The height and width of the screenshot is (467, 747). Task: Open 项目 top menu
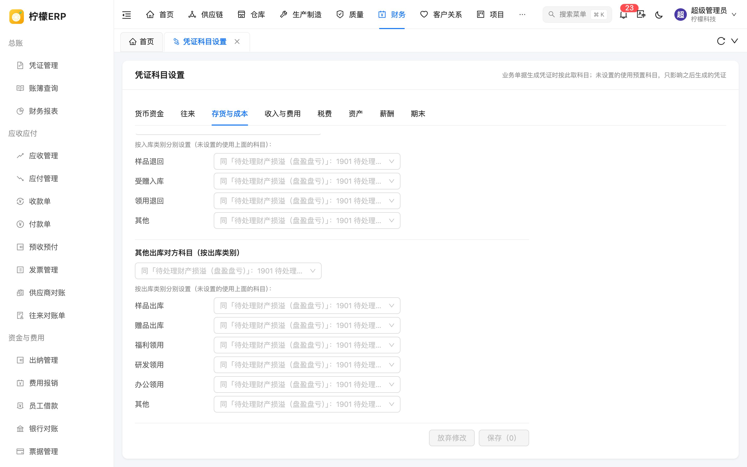[x=490, y=15]
